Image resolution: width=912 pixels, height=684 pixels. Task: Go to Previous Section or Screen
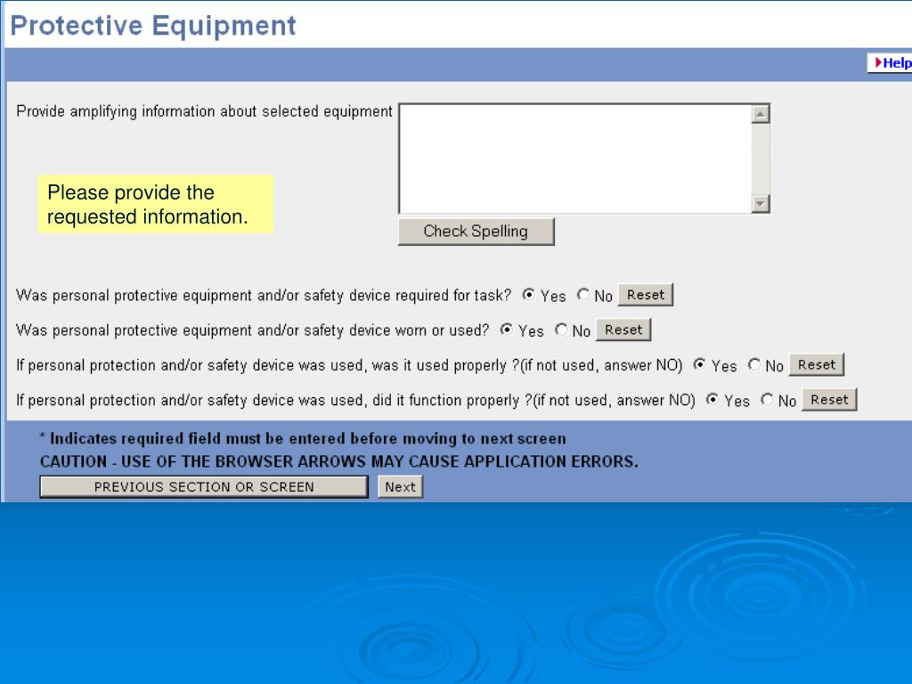click(204, 487)
